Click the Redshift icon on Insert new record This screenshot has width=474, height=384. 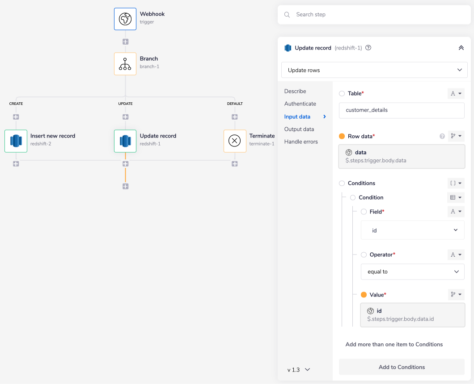[x=16, y=141]
